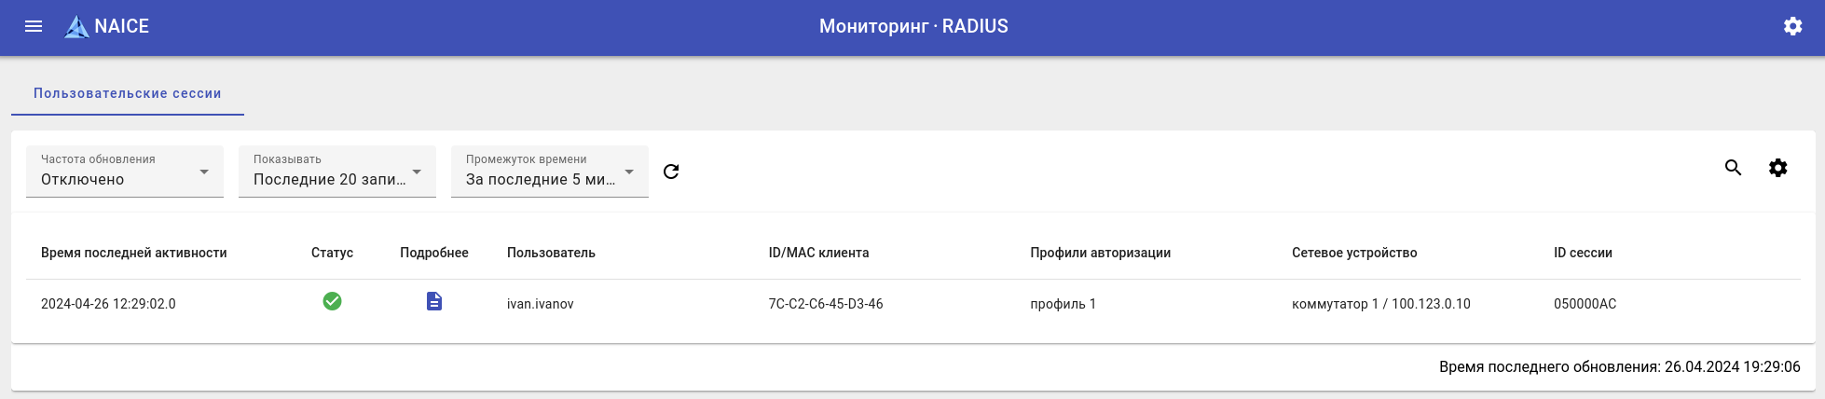
Task: Open the hamburger navigation menu
Action: pos(34,26)
